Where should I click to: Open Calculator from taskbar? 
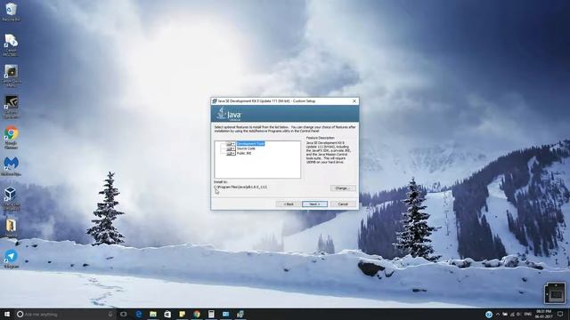211,314
